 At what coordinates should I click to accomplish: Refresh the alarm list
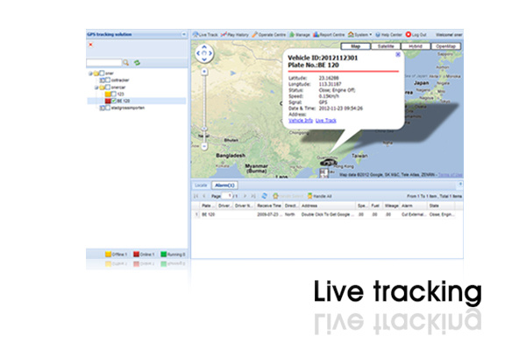click(x=265, y=196)
